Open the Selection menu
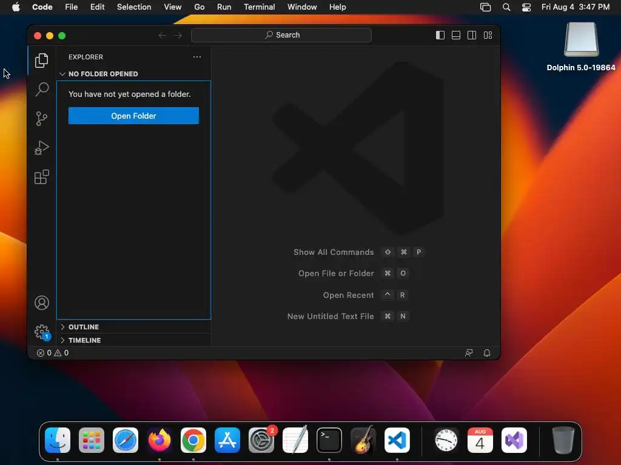Screen dimensions: 621x465 (134, 7)
